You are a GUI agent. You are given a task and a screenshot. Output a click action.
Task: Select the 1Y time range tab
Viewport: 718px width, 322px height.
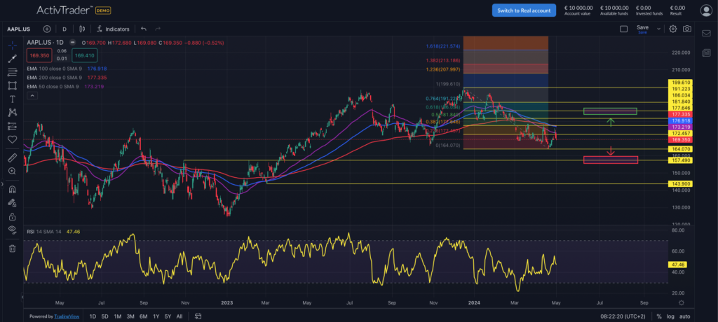(x=156, y=316)
